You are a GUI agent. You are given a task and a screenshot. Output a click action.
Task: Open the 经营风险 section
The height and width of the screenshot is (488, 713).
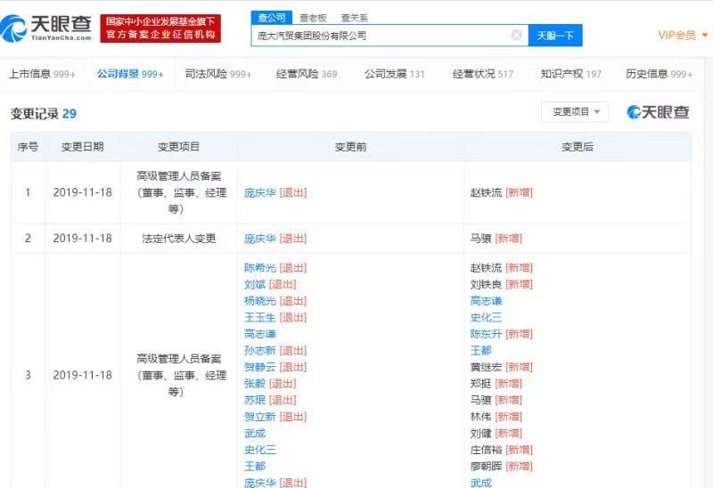pyautogui.click(x=306, y=74)
